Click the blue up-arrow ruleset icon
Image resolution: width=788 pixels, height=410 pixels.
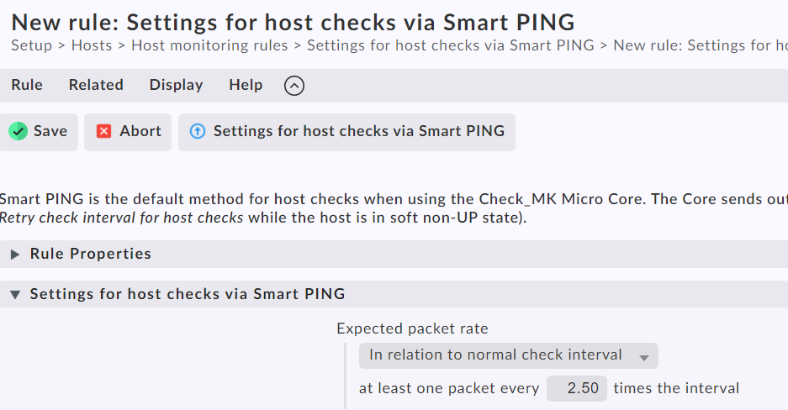(x=198, y=131)
